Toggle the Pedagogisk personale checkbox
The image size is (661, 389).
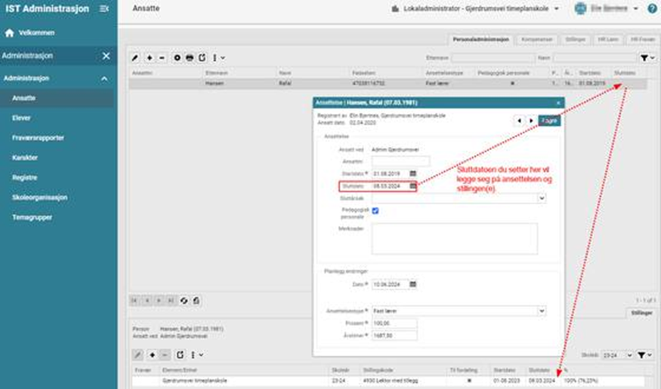coord(375,211)
